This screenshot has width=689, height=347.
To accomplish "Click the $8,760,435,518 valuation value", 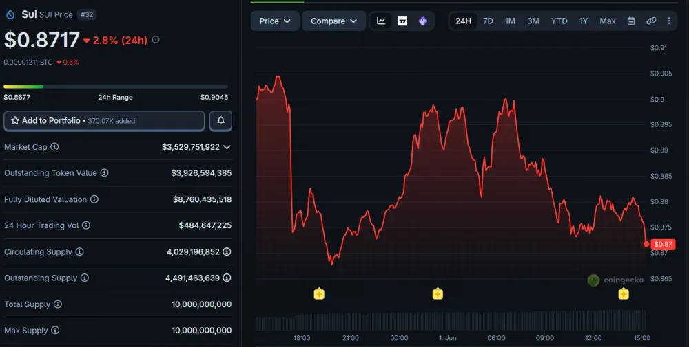I will (x=202, y=199).
